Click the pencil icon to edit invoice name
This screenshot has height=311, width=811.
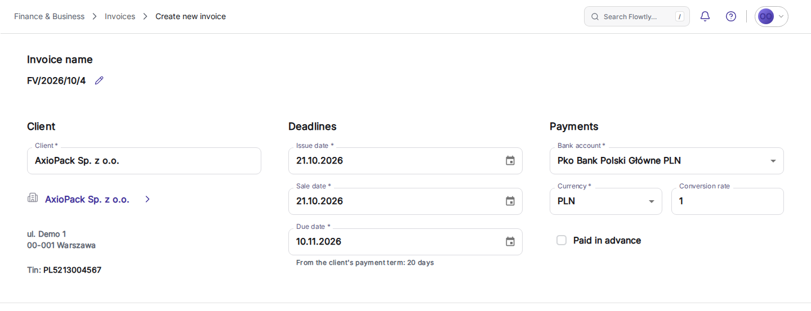coord(99,80)
